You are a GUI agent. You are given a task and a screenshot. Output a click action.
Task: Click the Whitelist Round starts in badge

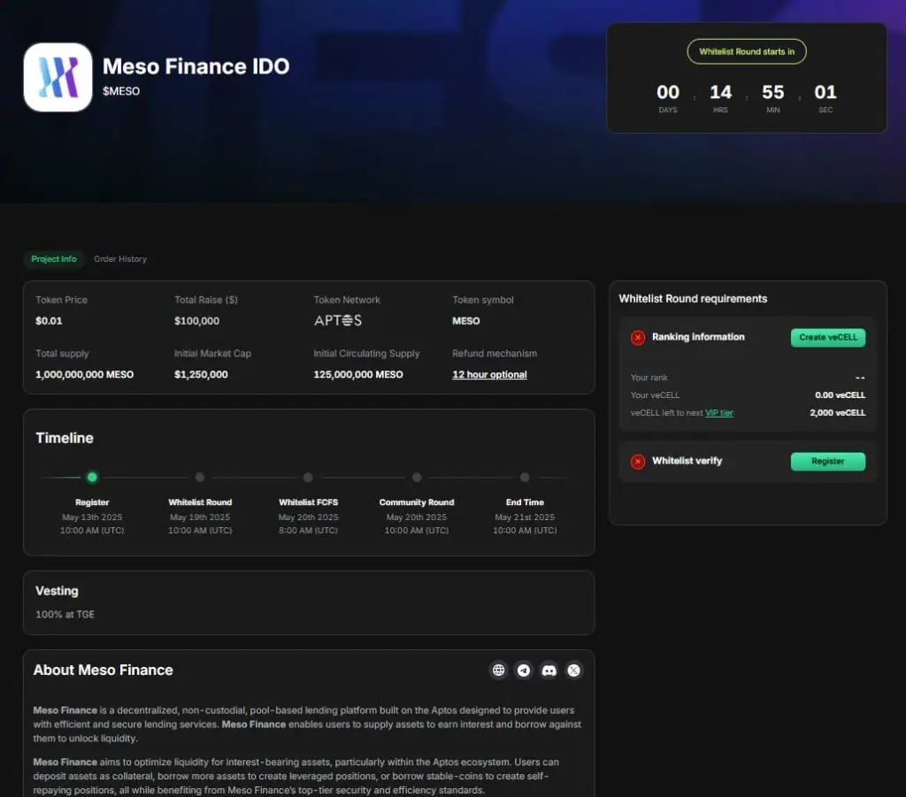[x=747, y=51]
